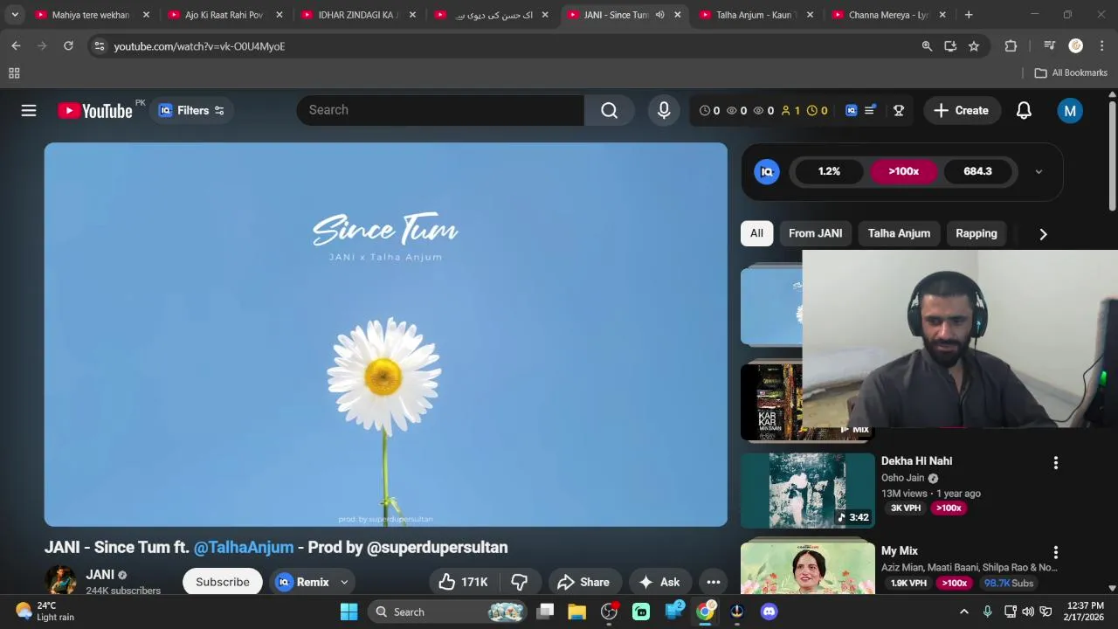Image resolution: width=1118 pixels, height=629 pixels.
Task: Open the tab search dropdown arrow
Action: (14, 15)
